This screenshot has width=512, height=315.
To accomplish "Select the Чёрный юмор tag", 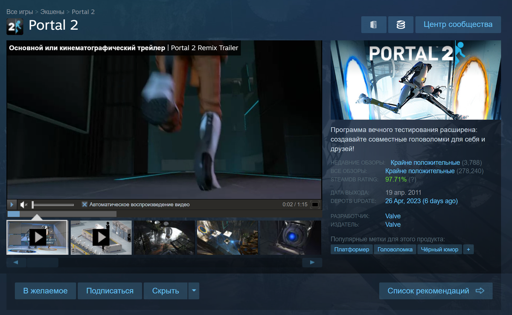I will point(439,249).
